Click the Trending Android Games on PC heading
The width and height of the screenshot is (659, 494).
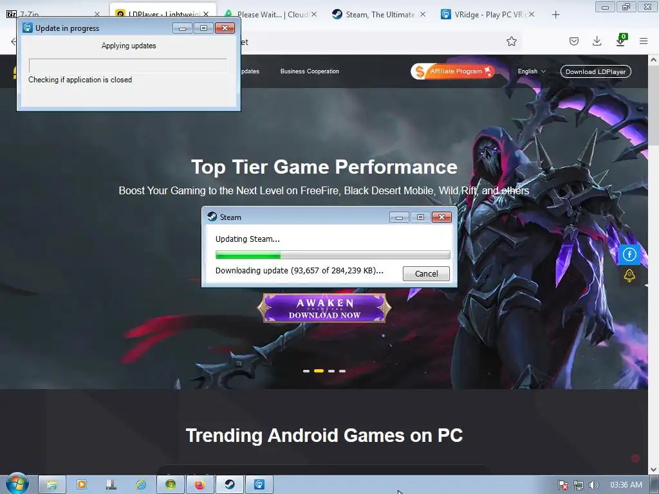(x=324, y=435)
